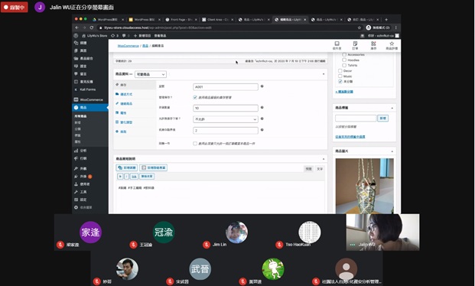The image size is (475, 286).
Task: Open Settings in the WordPress sidebar
Action: [x=80, y=200]
